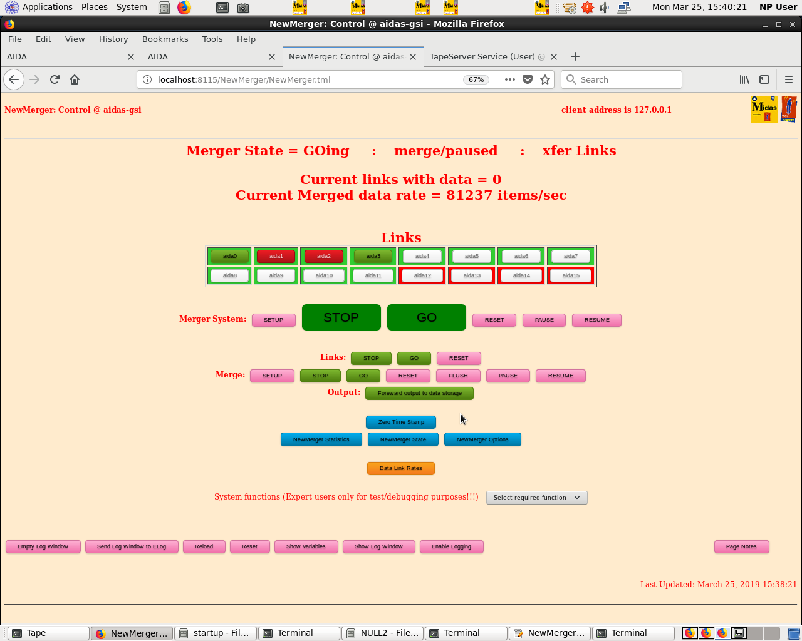This screenshot has height=641, width=802.
Task: Close the first AIDA tab
Action: point(131,57)
